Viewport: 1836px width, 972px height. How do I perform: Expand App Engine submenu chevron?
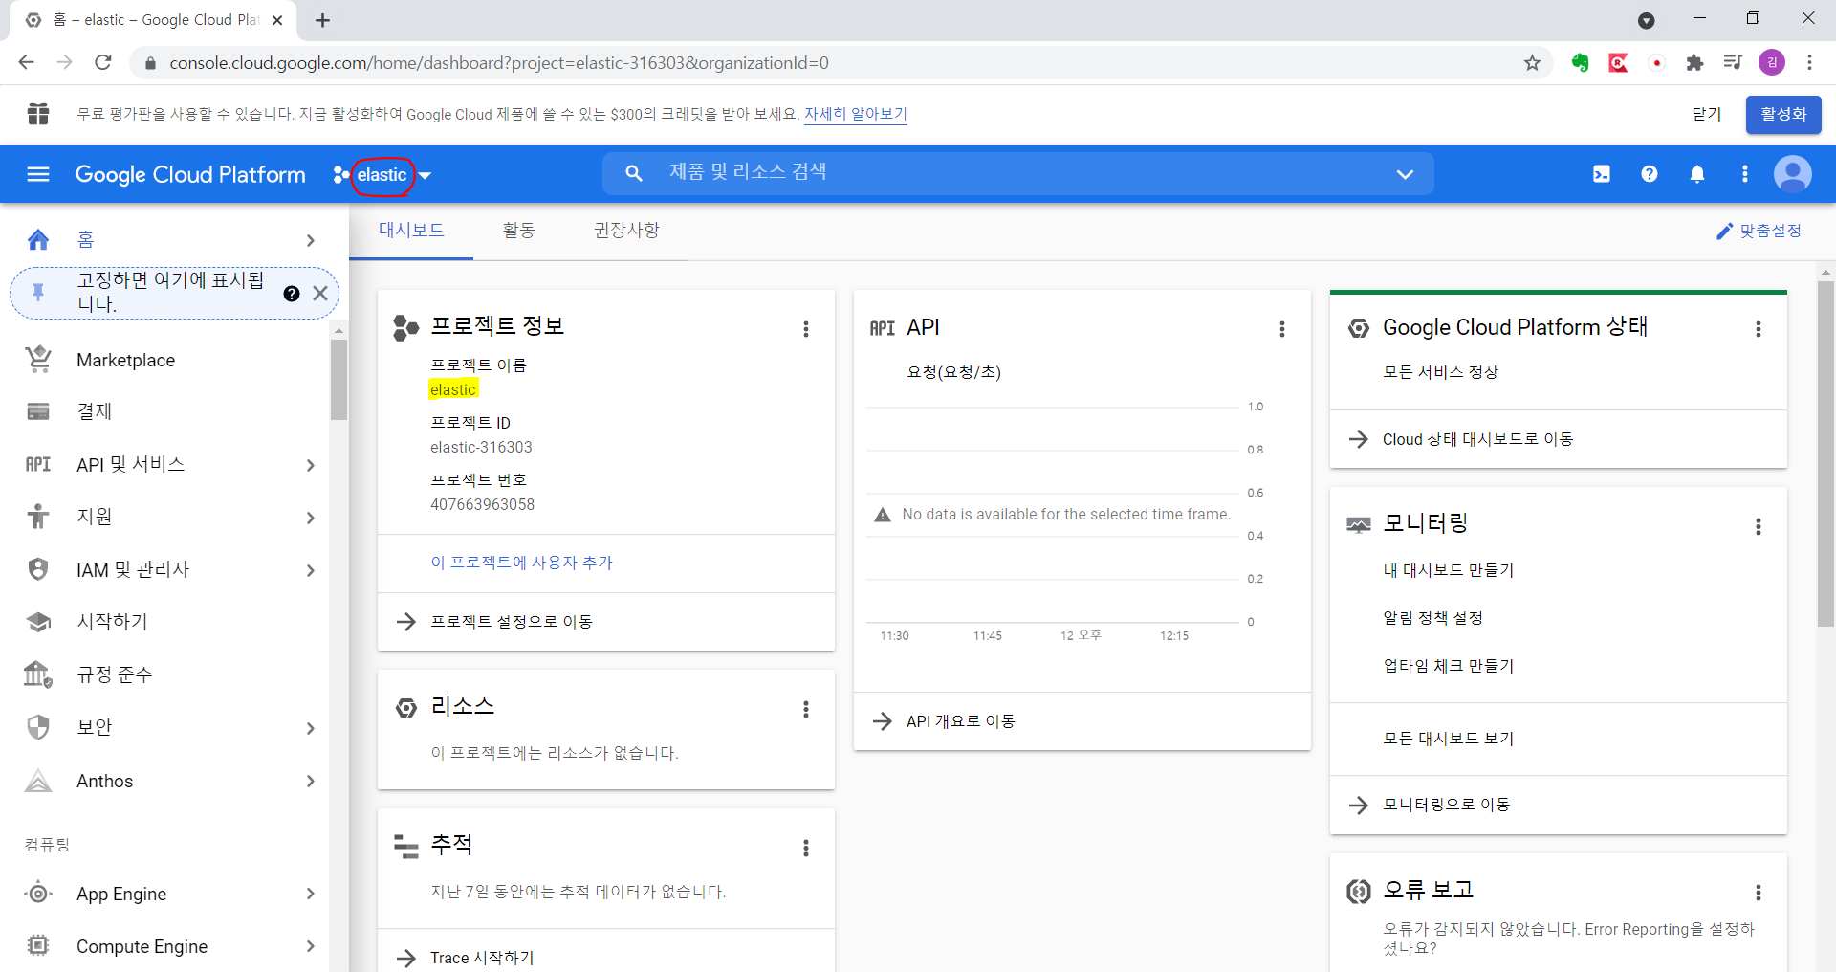[311, 894]
